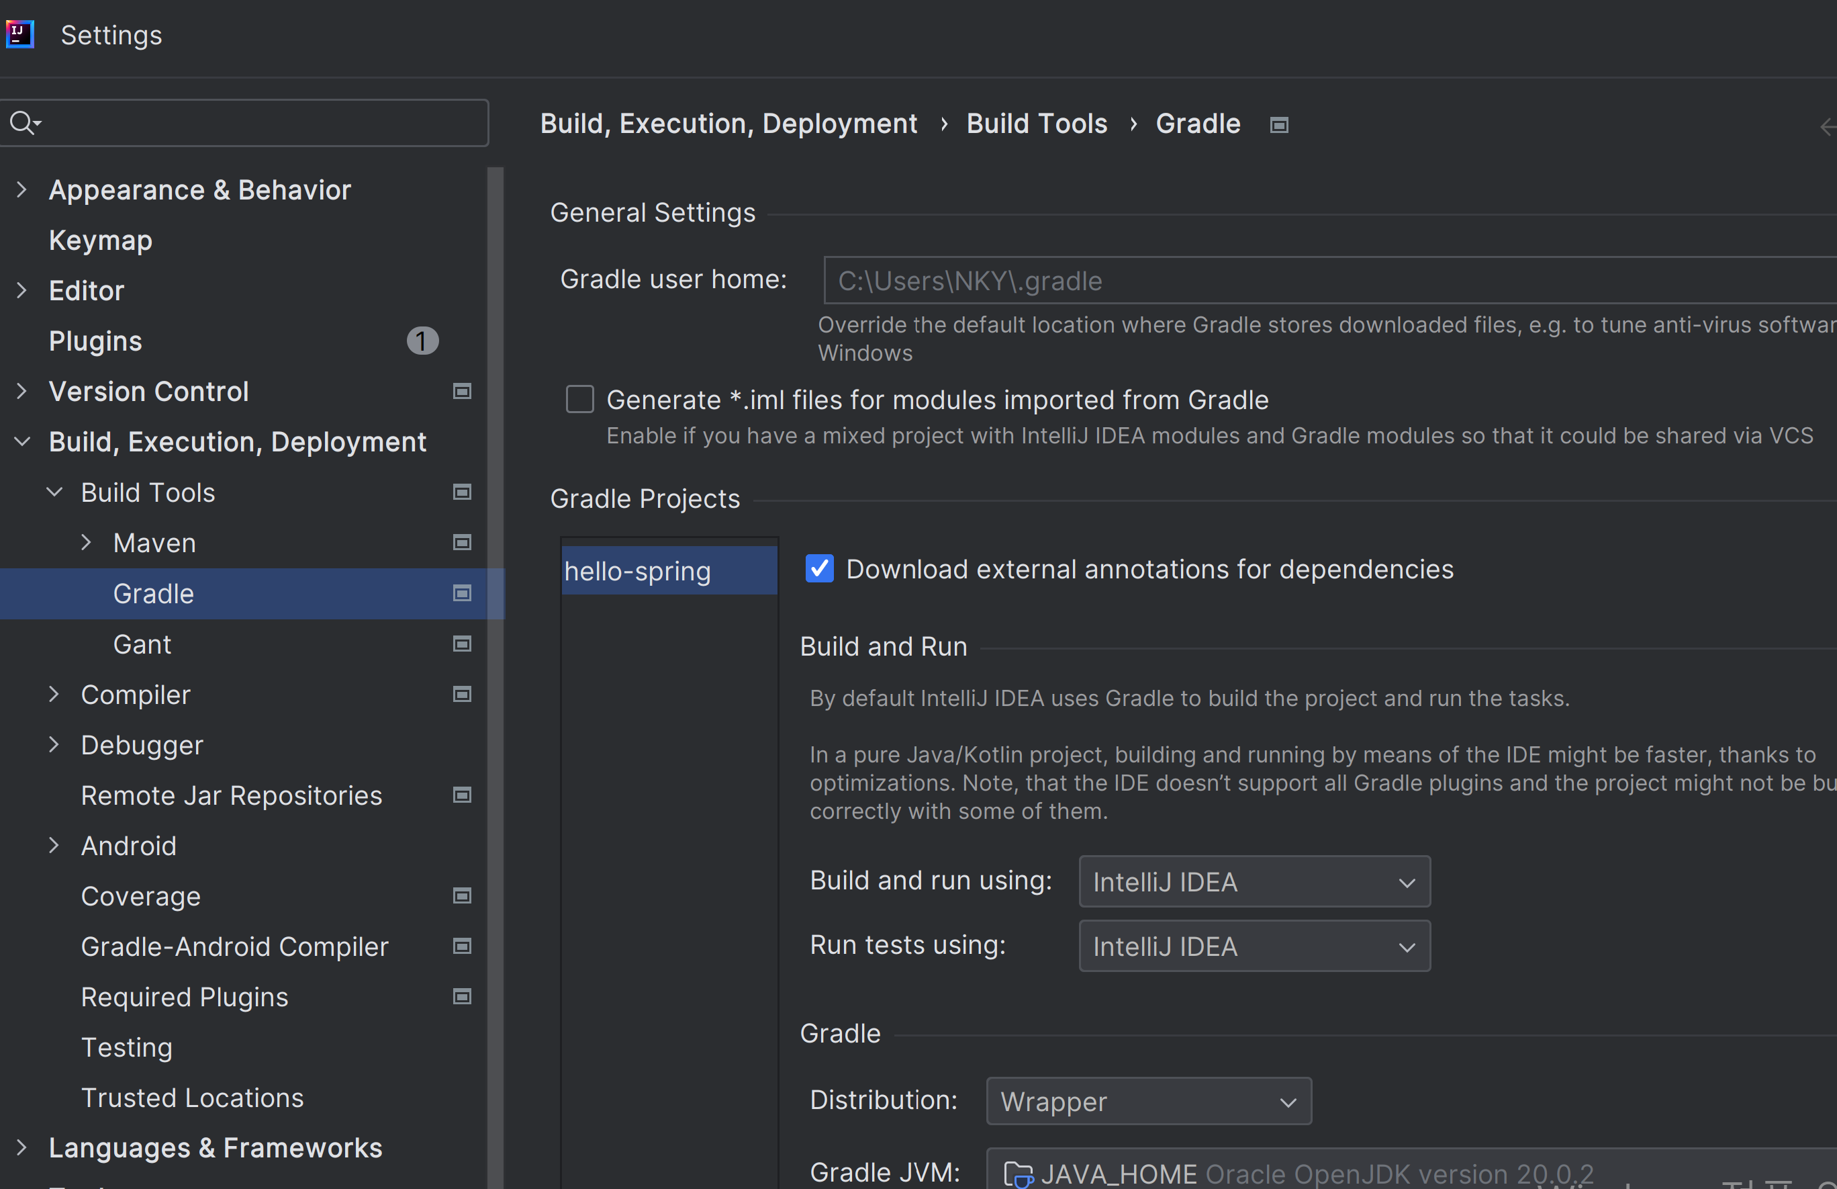Expand the Debugger node

click(x=54, y=745)
